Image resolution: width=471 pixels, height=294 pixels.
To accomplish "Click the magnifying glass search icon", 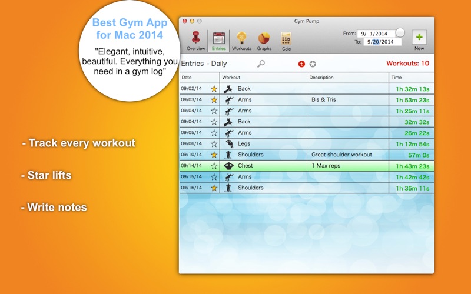I will coord(261,64).
